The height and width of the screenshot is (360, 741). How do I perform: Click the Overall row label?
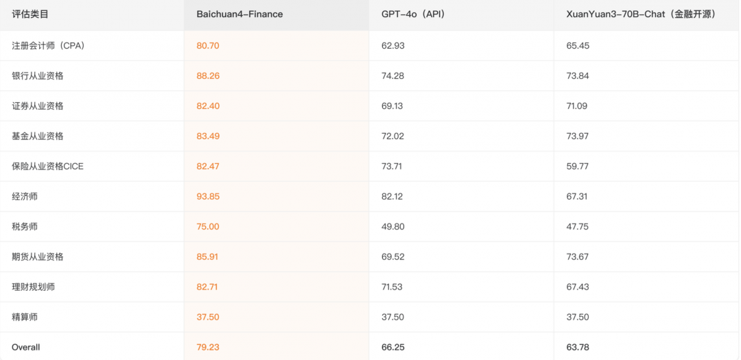click(26, 347)
